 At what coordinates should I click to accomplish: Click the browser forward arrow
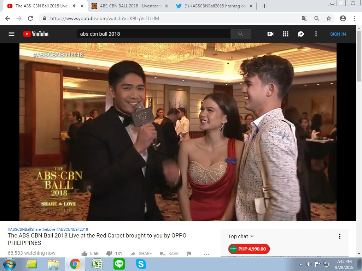point(19,18)
